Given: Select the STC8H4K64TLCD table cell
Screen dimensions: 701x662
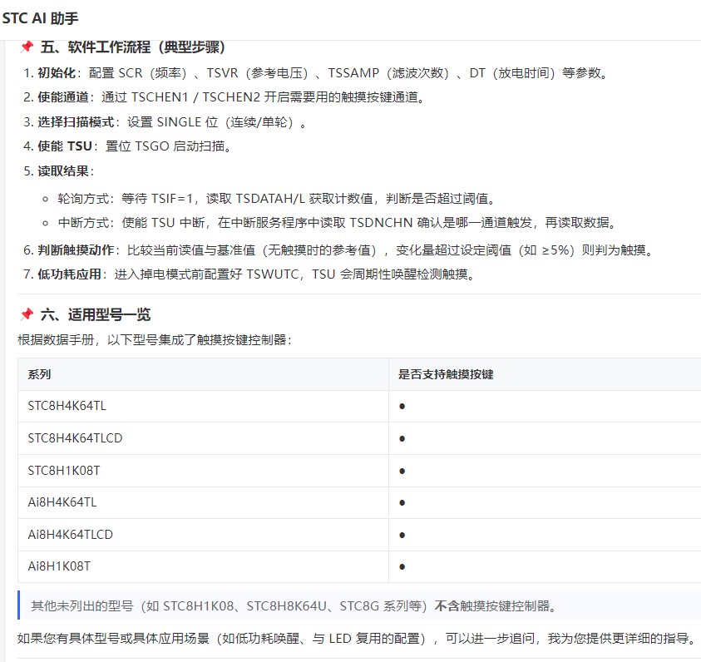Looking at the screenshot, I should pos(203,438).
